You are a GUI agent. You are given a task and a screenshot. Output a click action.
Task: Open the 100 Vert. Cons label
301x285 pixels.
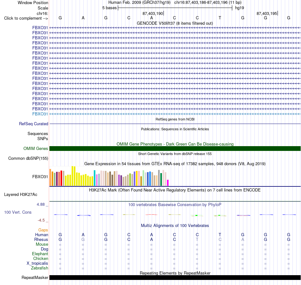pos(18,212)
